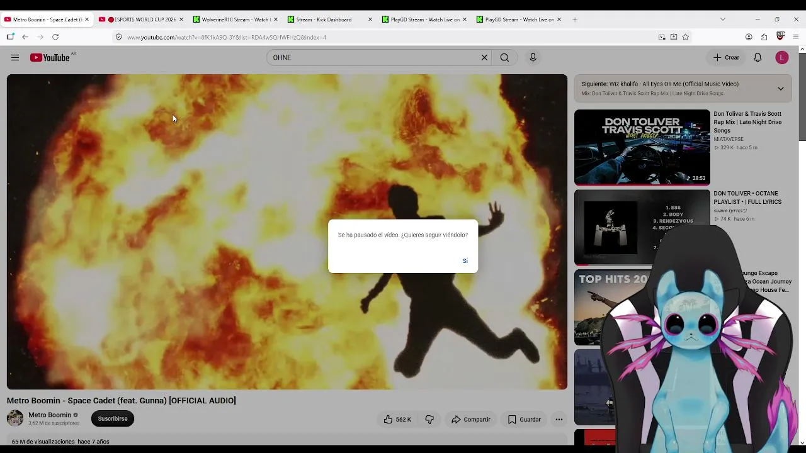Open more actions three-dot menu
This screenshot has width=806, height=453.
coord(559,420)
